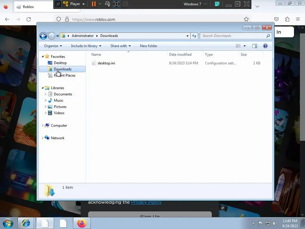The image size is (305, 229).
Task: Open the address bar history dropdown arrow
Action: pyautogui.click(x=187, y=36)
